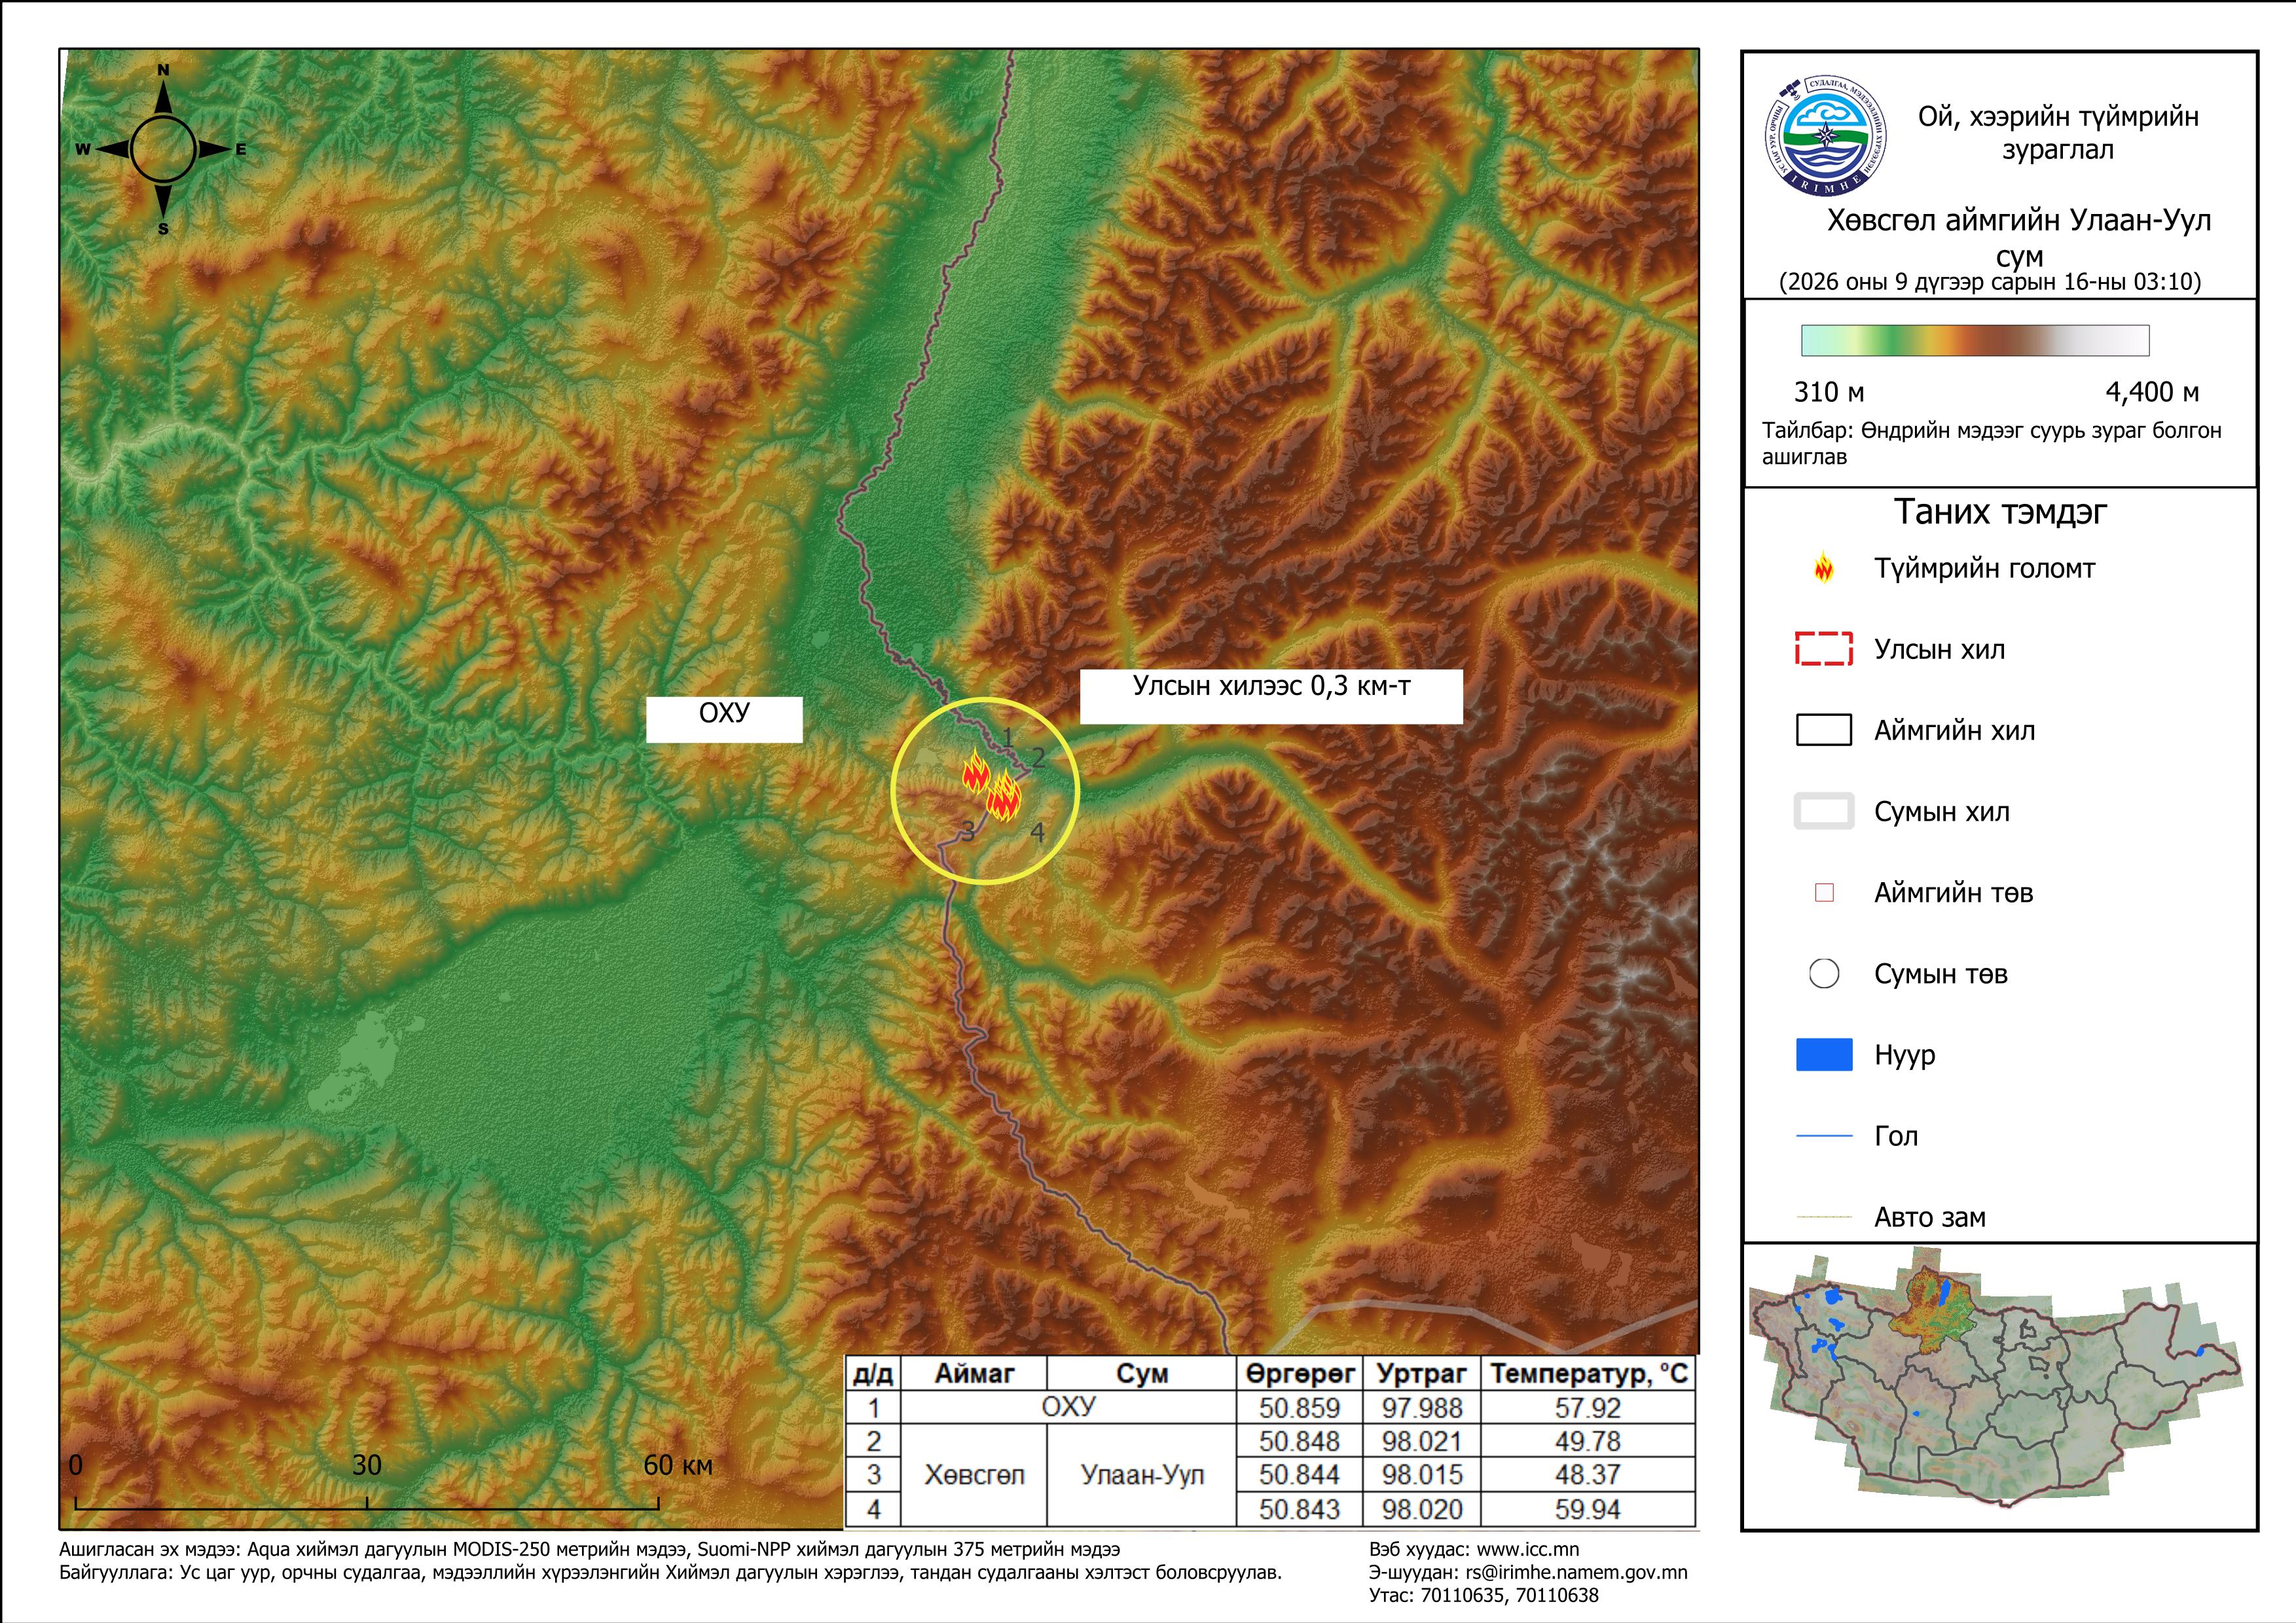Click the fire hotspot flame icon in legend
Image resolution: width=2296 pixels, height=1623 pixels.
(x=1824, y=567)
